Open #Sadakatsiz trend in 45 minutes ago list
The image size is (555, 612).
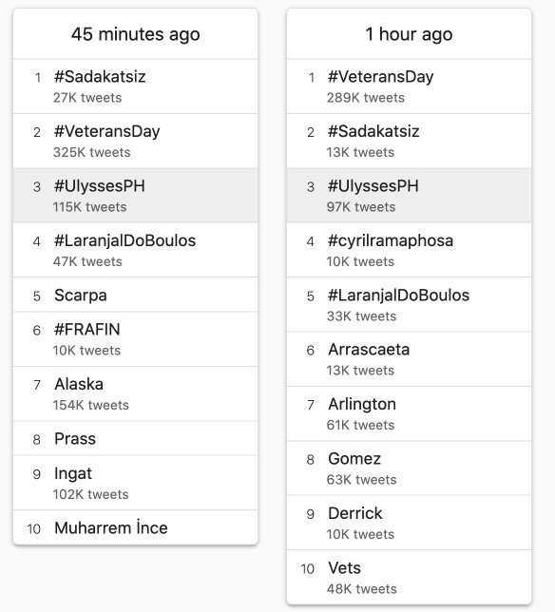click(136, 86)
